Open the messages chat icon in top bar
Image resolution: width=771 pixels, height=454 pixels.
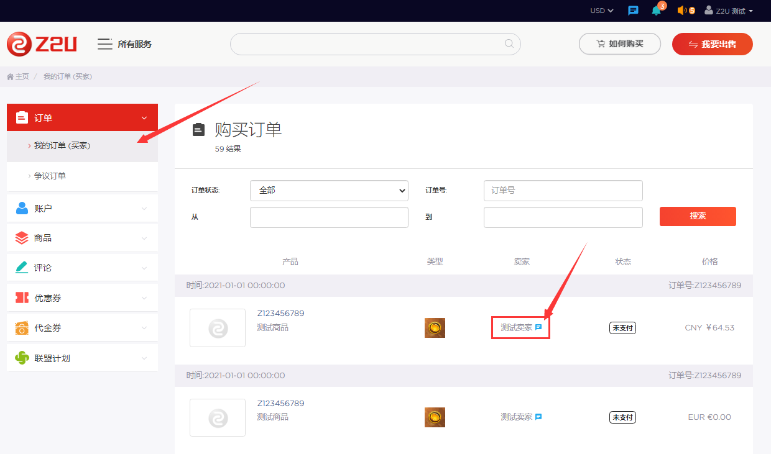coord(633,10)
